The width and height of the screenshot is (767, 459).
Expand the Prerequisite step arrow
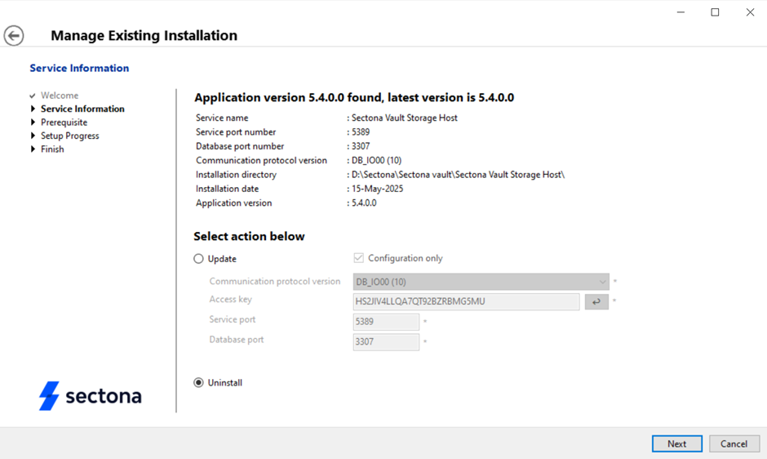(33, 123)
